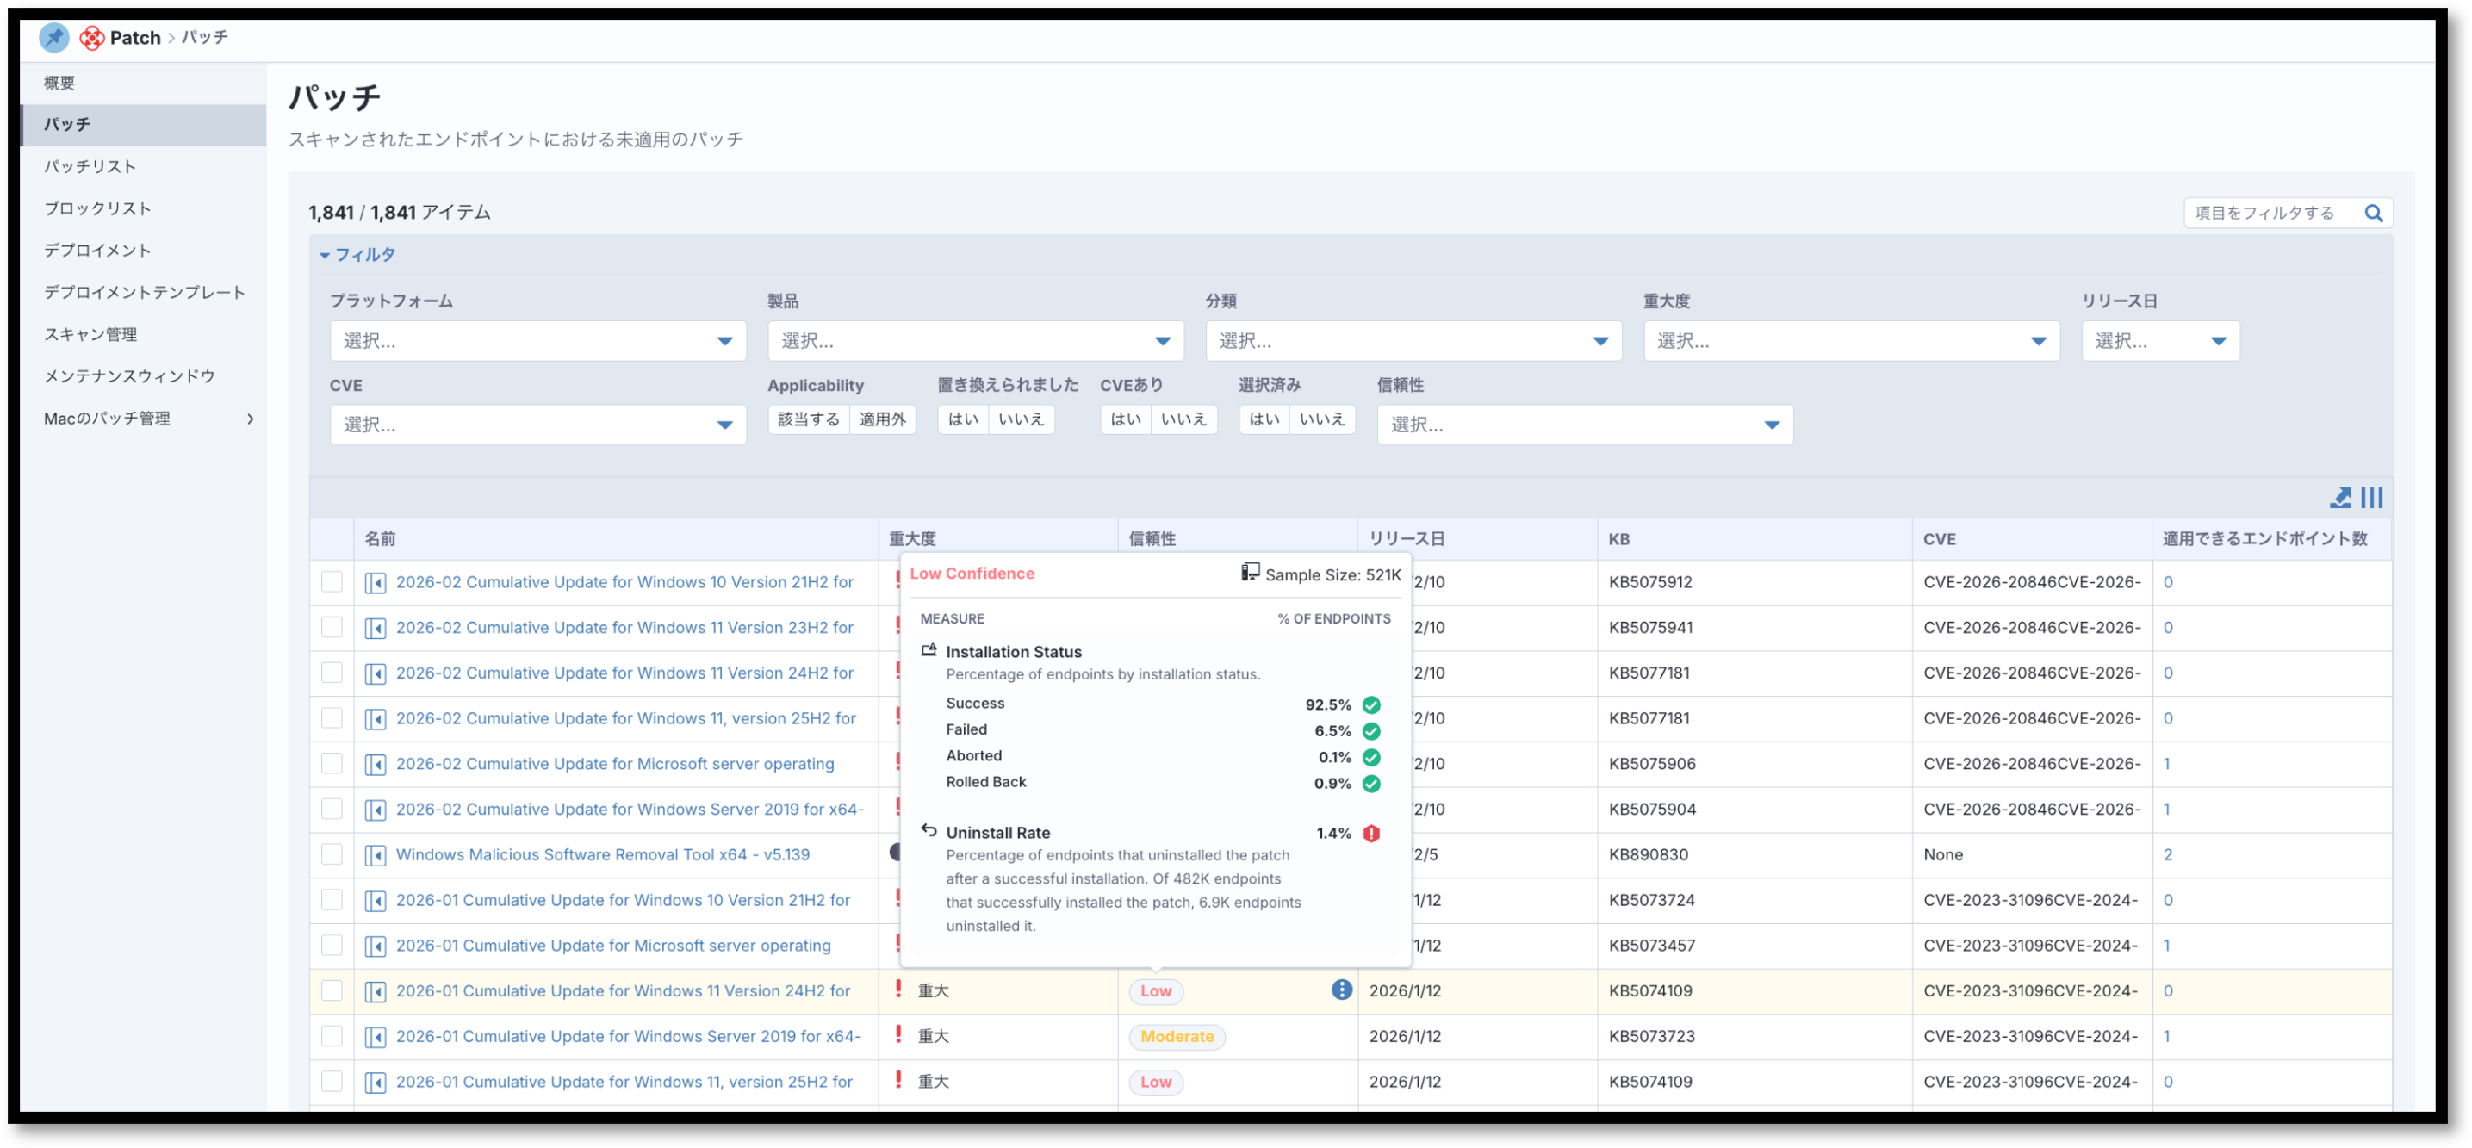Go to デプロイメント in the sidebar

tap(97, 251)
